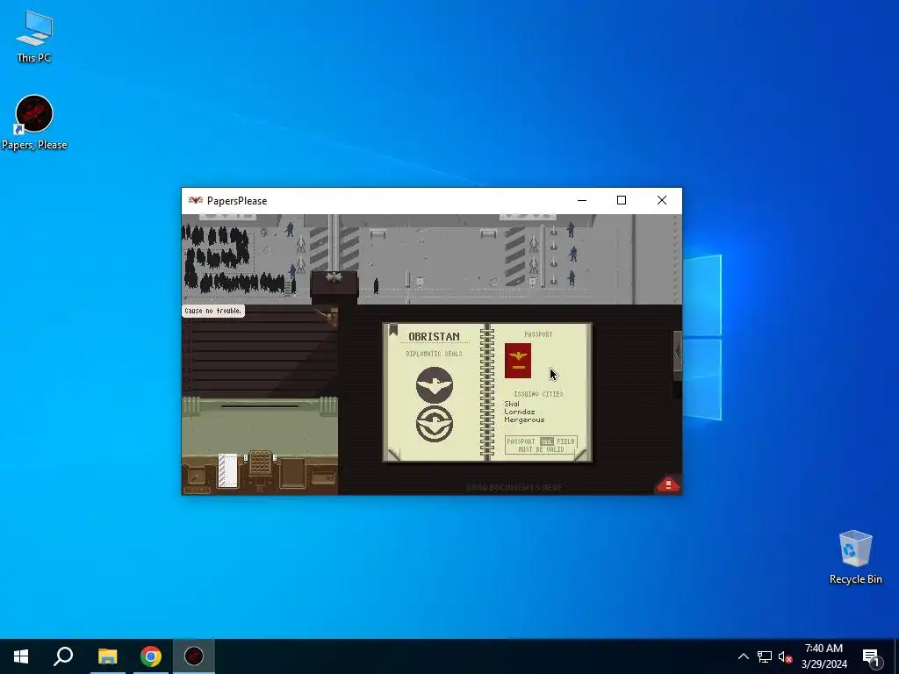Image resolution: width=899 pixels, height=674 pixels.
Task: Open the notification center icon
Action: coord(871,656)
